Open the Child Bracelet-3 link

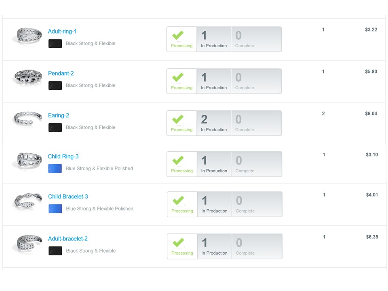[68, 197]
